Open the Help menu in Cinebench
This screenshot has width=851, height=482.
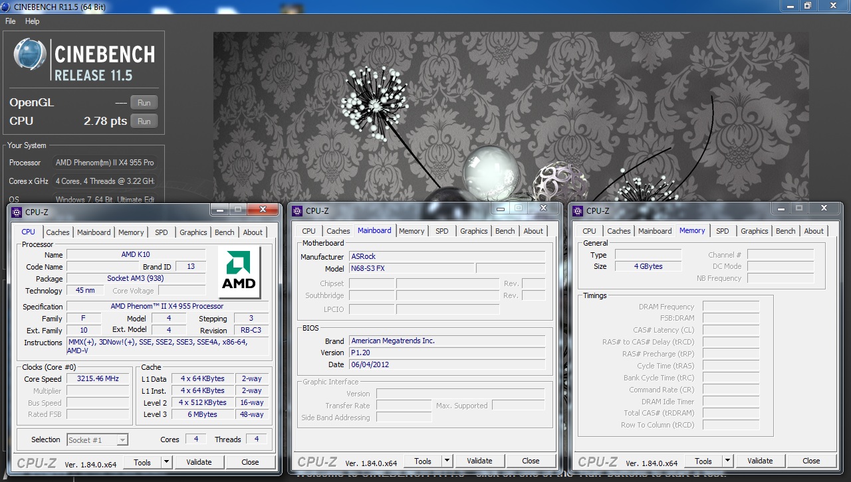32,21
